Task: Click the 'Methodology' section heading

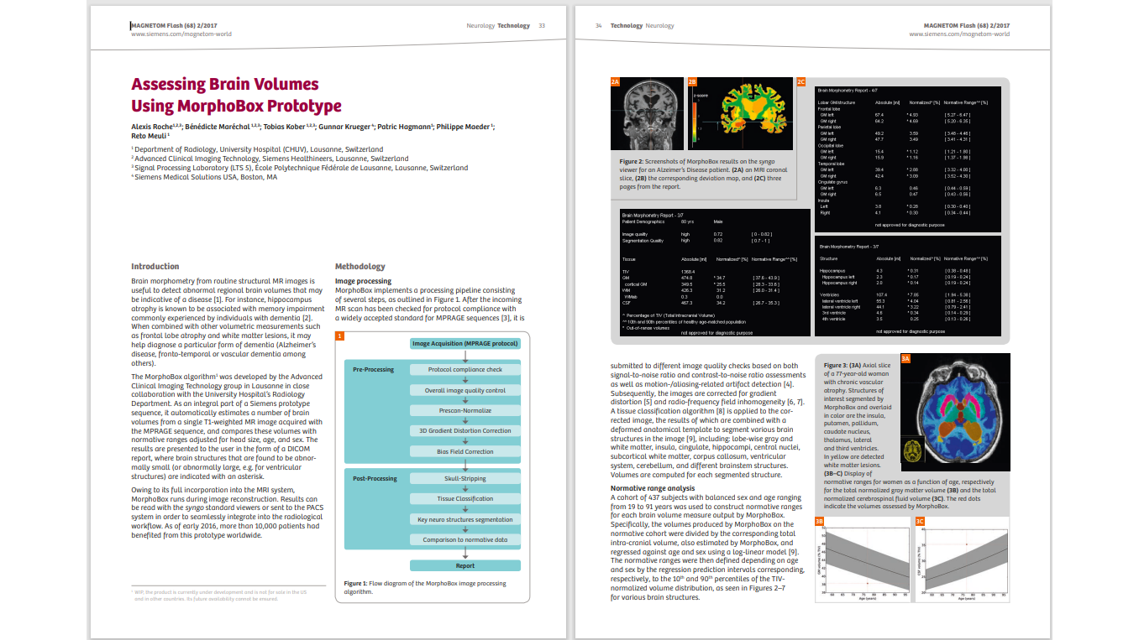Action: [x=360, y=266]
